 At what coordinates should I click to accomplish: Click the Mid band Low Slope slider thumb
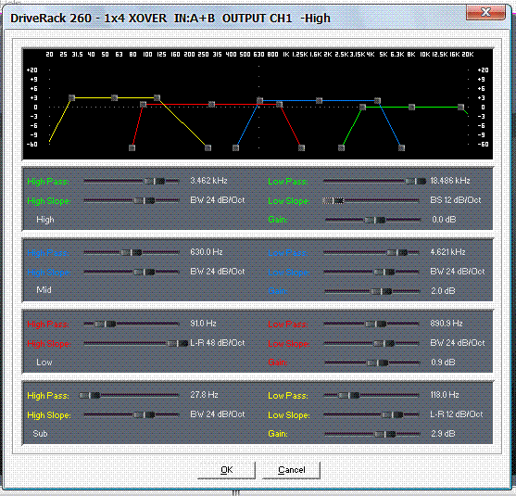384,272
